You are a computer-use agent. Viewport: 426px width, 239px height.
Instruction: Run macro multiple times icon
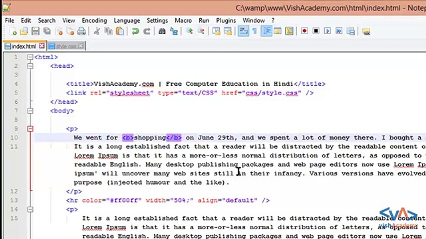pyautogui.click(x=339, y=31)
